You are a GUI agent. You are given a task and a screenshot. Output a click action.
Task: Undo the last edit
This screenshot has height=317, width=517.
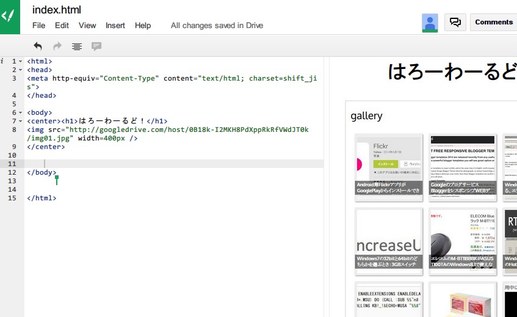(38, 46)
